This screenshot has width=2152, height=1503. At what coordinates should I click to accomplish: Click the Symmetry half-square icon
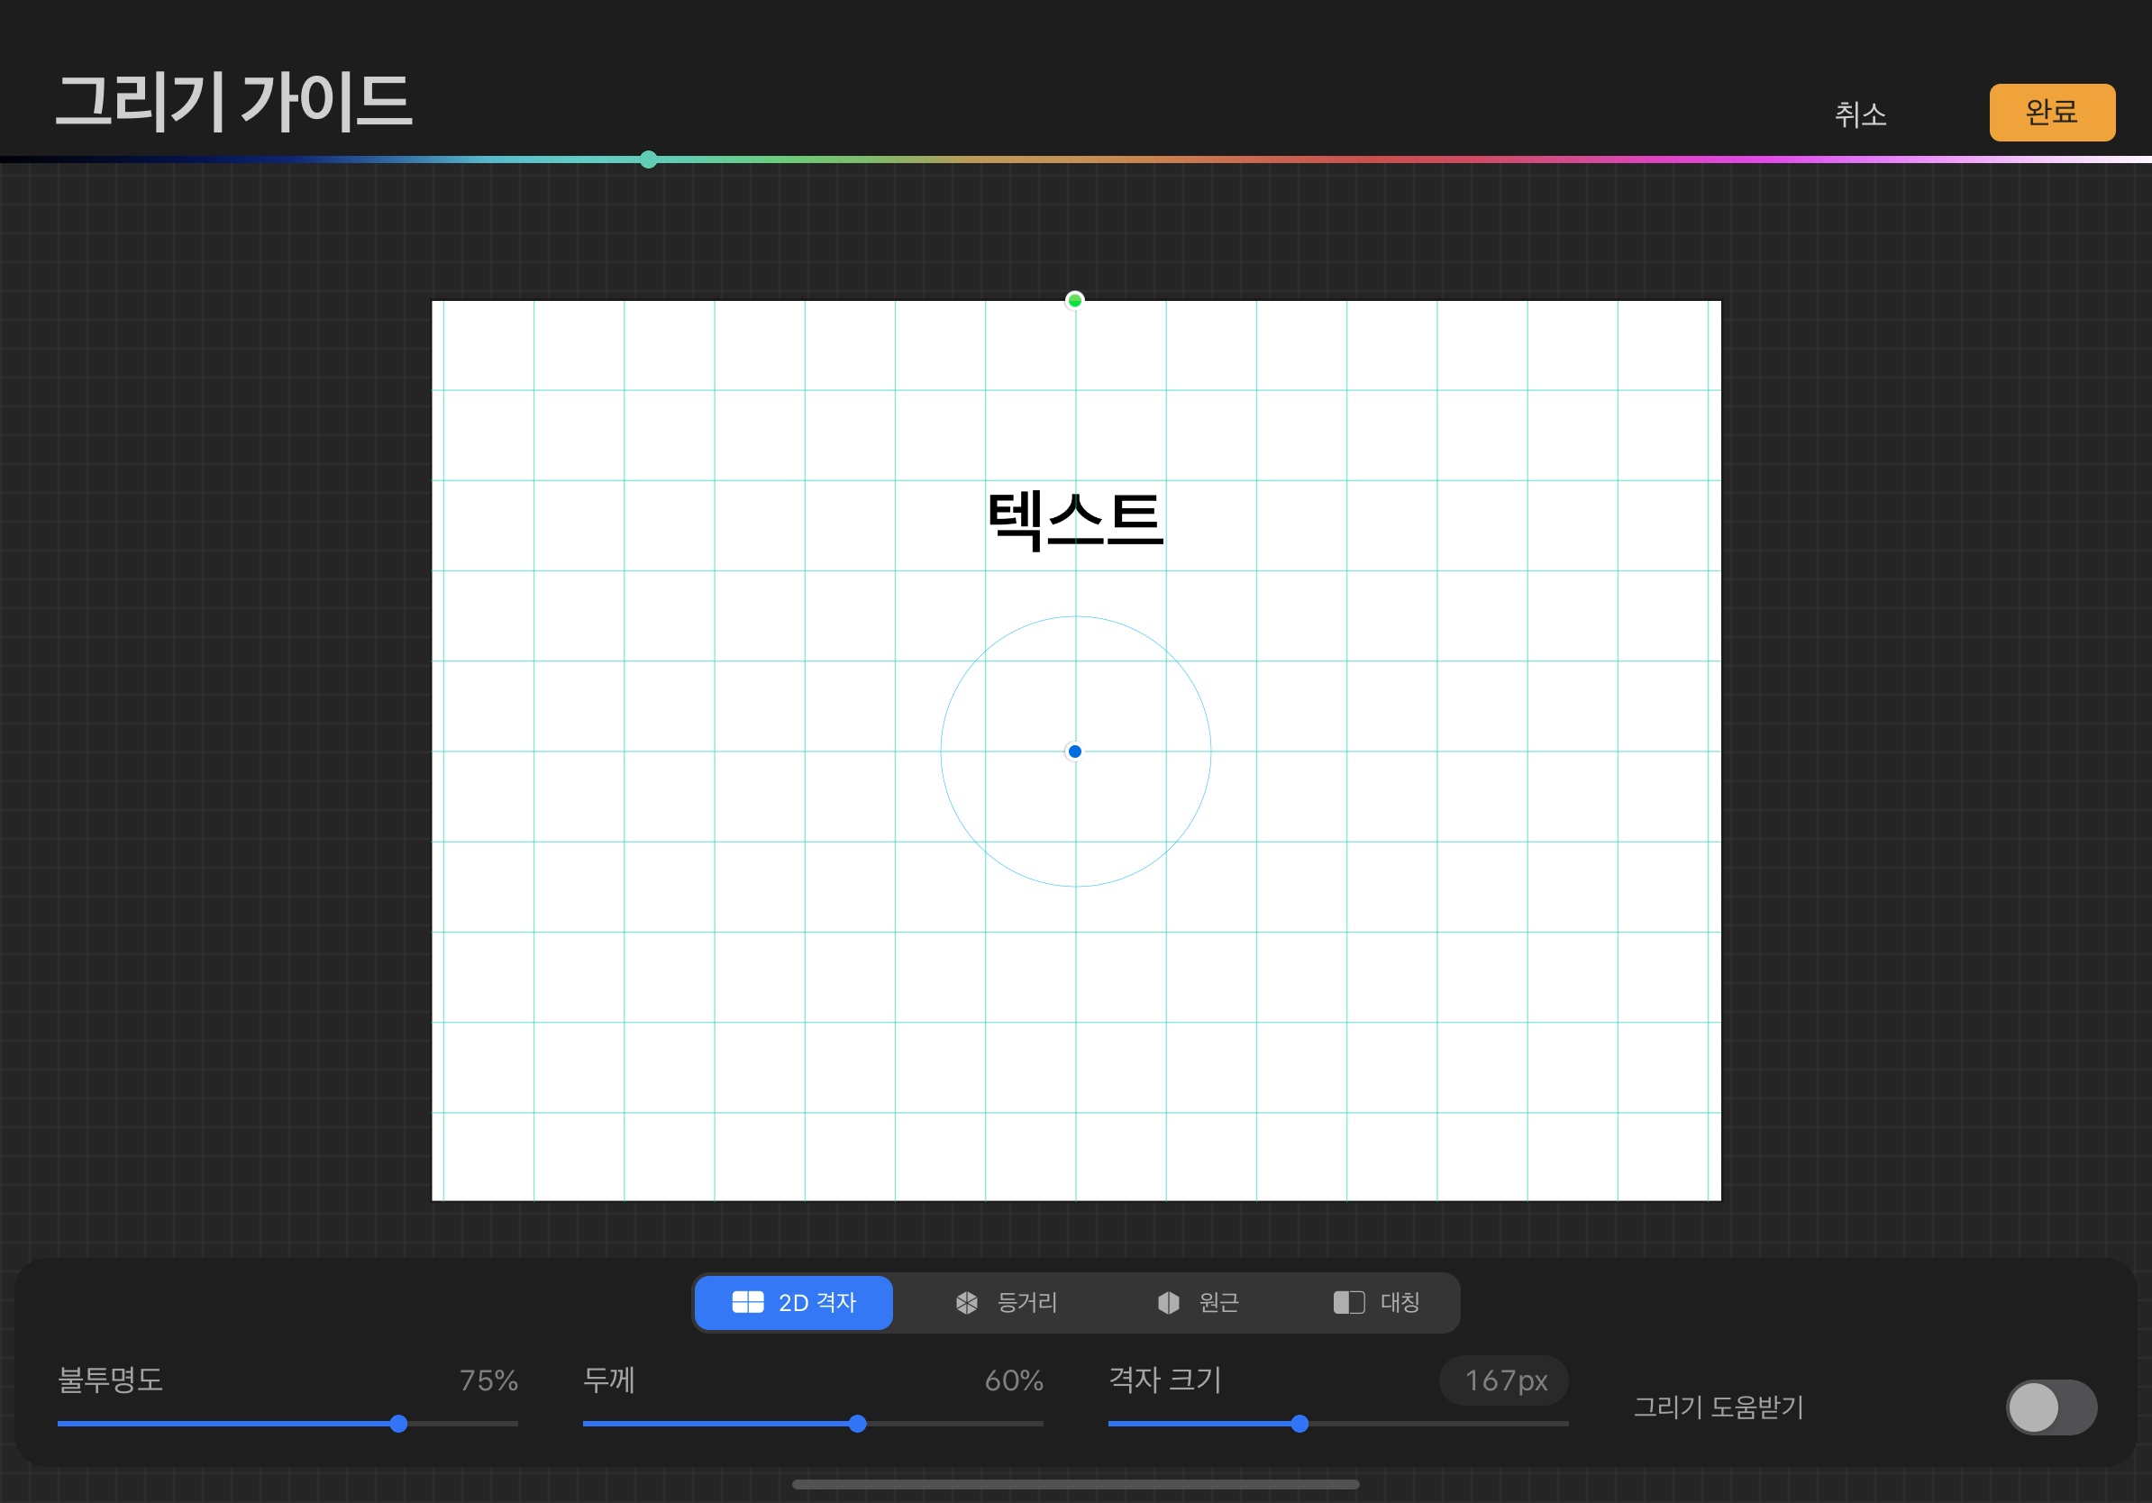click(x=1348, y=1302)
